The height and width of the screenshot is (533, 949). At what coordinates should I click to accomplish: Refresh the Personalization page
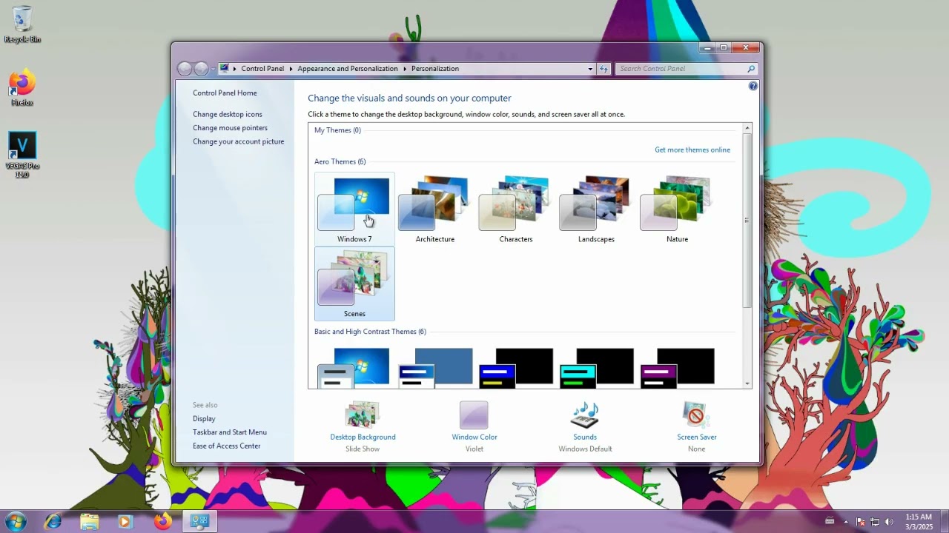pyautogui.click(x=604, y=69)
